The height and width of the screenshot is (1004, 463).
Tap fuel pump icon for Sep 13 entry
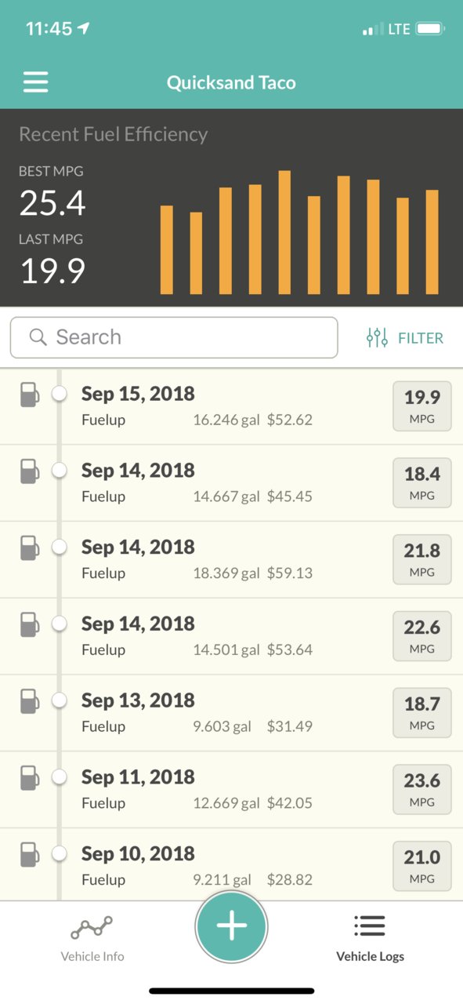point(29,701)
